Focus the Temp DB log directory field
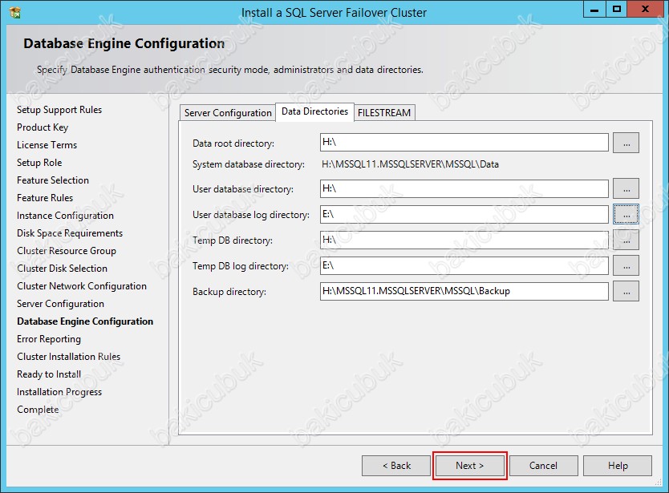 [x=464, y=265]
